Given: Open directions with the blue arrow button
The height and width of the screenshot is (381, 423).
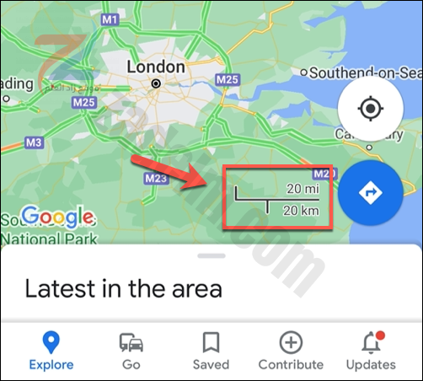Looking at the screenshot, I should click(371, 193).
